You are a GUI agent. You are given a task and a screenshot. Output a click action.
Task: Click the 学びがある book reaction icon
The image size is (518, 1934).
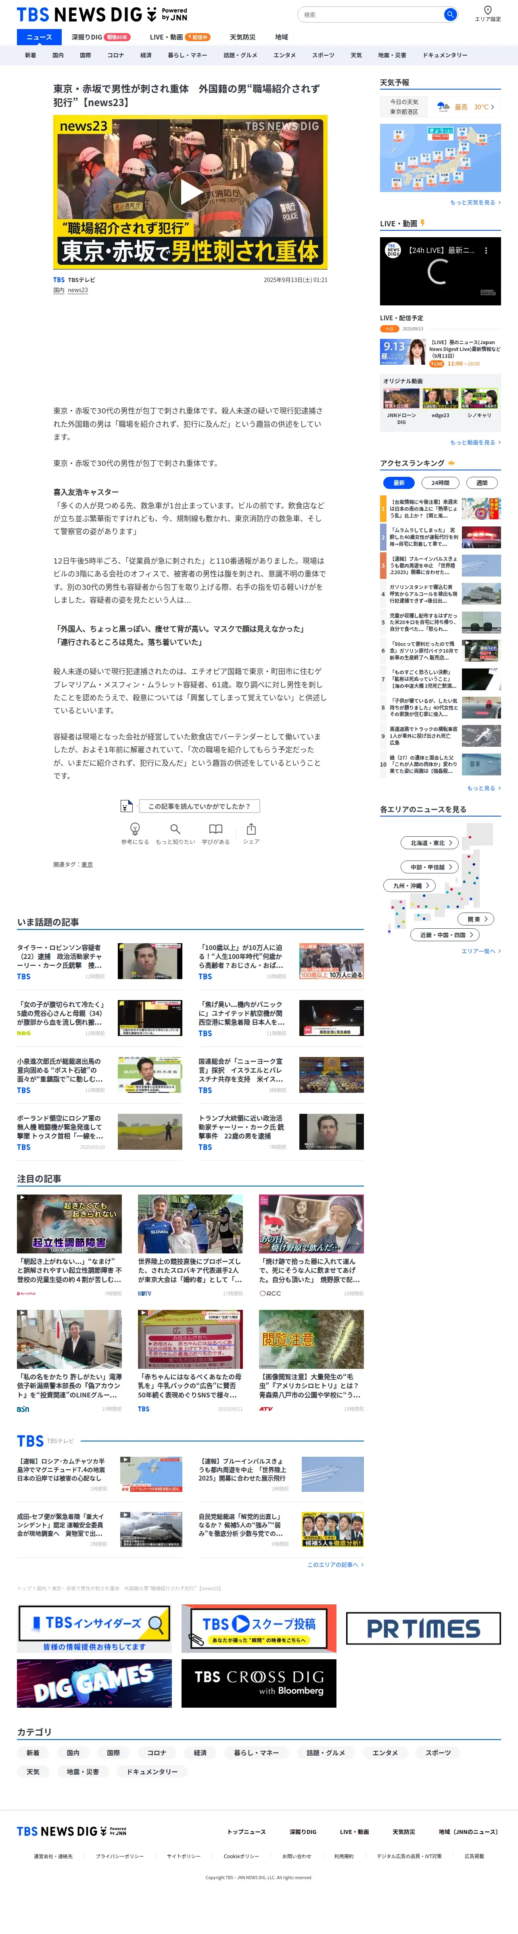coord(215,829)
